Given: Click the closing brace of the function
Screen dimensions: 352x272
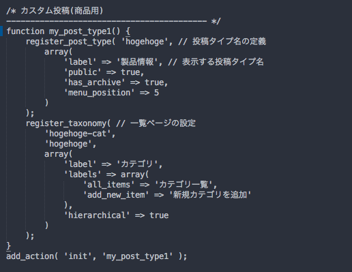Looking at the screenshot, I should (9, 246).
